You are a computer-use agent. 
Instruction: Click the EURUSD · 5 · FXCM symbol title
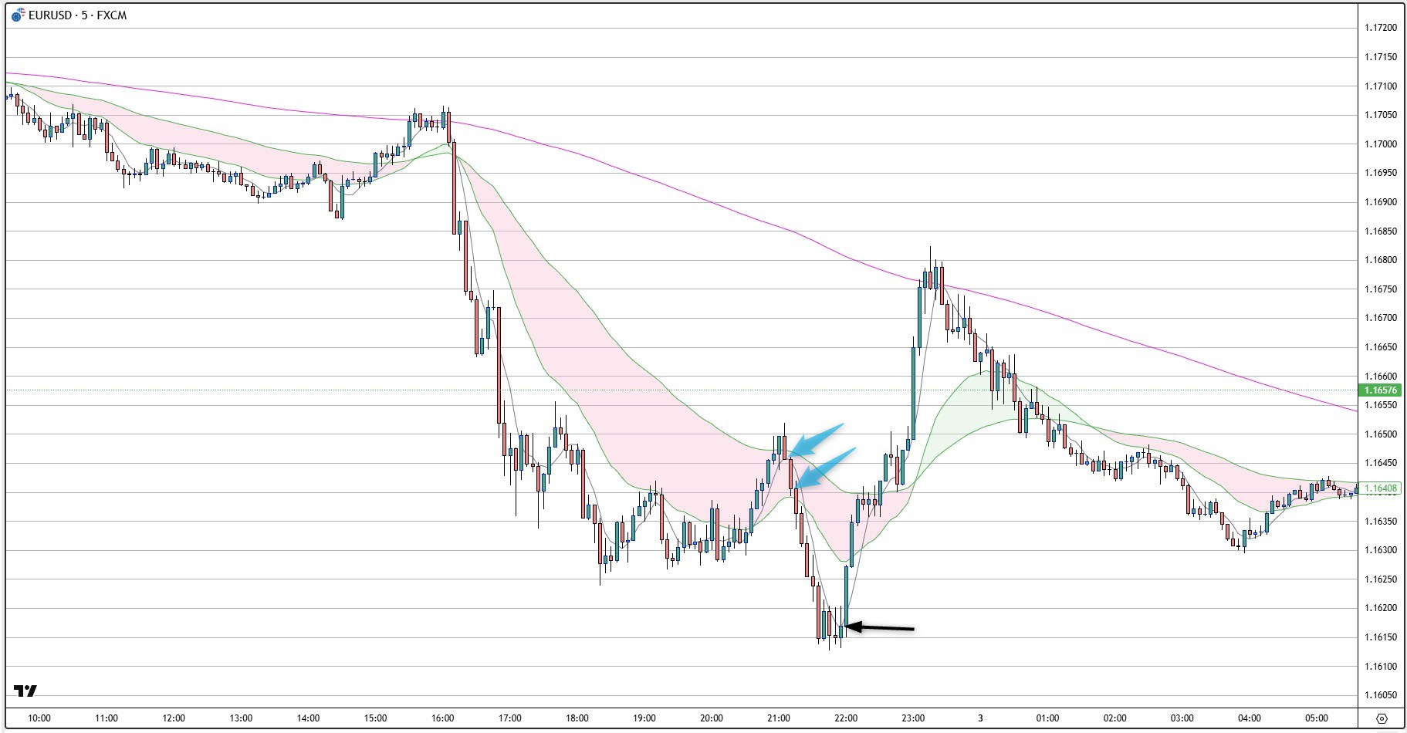[x=77, y=15]
